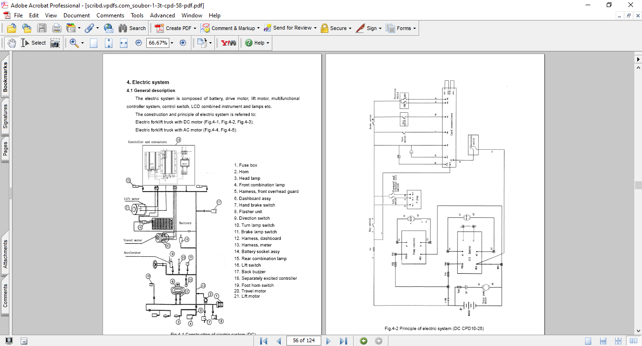Click the Yahoo search toolbar icon
Screen dimensions: 642x346
click(x=228, y=43)
